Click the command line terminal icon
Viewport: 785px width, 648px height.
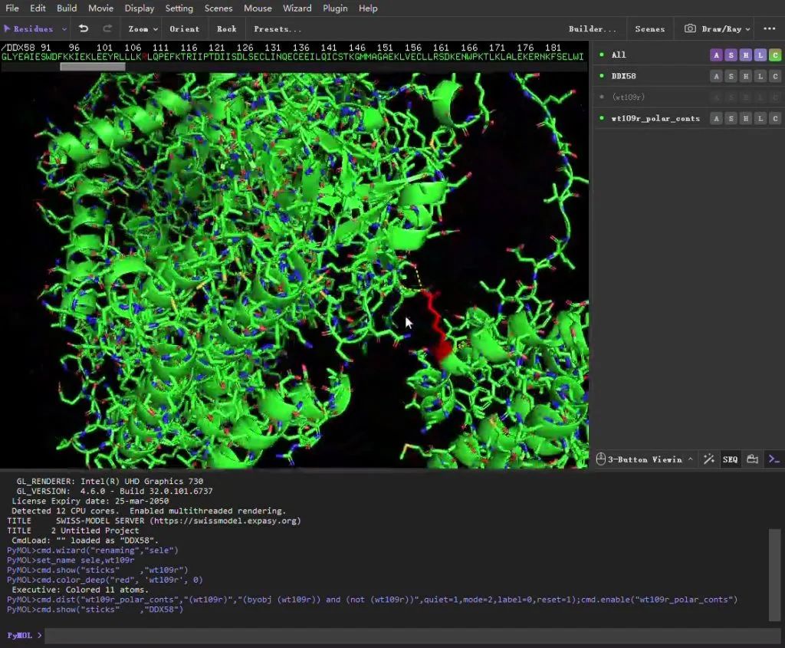click(774, 459)
